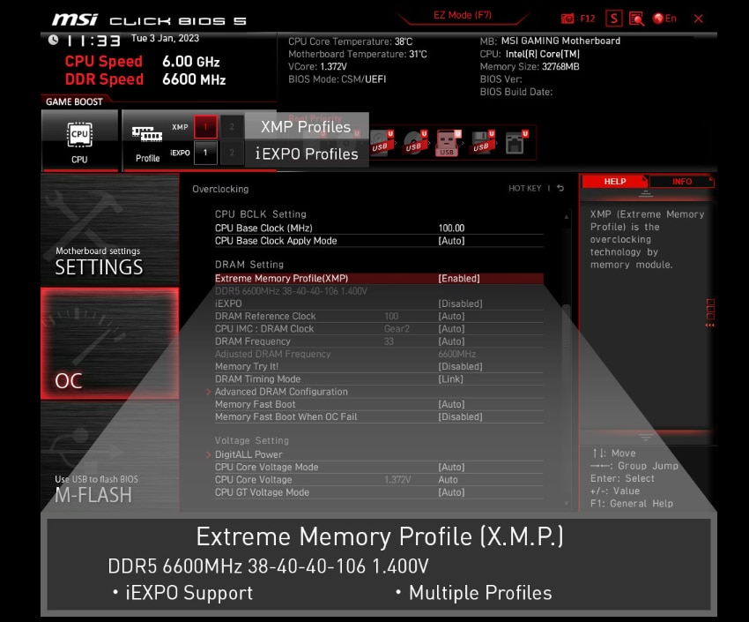The width and height of the screenshot is (749, 622).
Task: Enable XMP profile 1
Action: click(205, 127)
